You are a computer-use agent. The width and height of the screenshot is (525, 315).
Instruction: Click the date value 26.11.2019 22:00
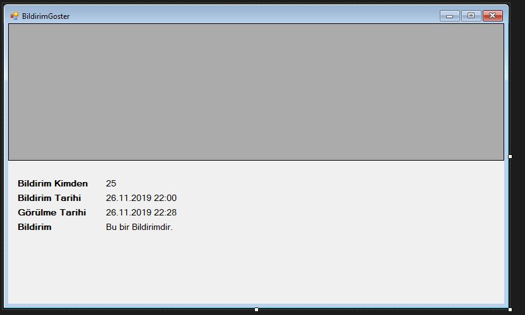click(x=141, y=198)
